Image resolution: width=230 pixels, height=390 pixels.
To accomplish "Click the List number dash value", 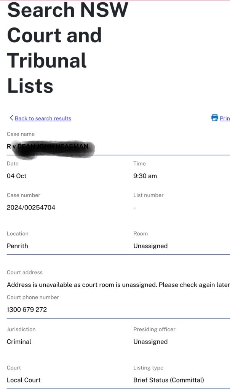I will tap(134, 208).
